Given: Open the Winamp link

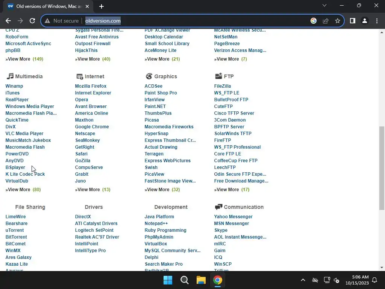Looking at the screenshot, I should (x=14, y=86).
